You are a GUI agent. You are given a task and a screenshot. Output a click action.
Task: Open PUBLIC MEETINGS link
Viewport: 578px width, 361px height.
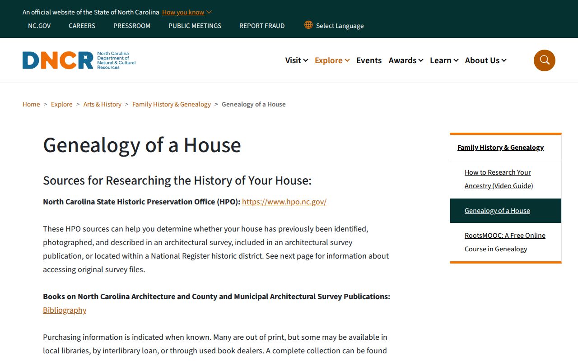pos(195,26)
